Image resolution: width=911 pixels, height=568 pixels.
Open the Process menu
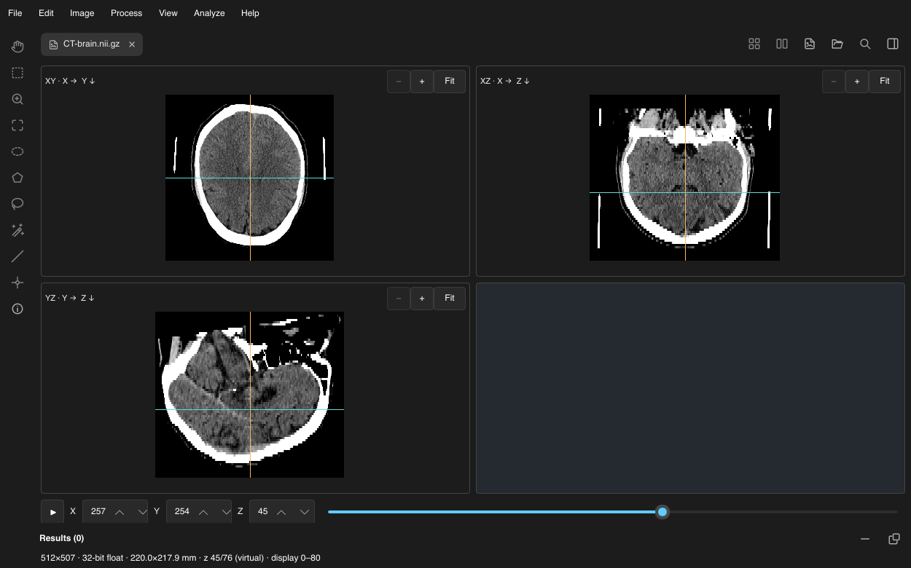(127, 13)
